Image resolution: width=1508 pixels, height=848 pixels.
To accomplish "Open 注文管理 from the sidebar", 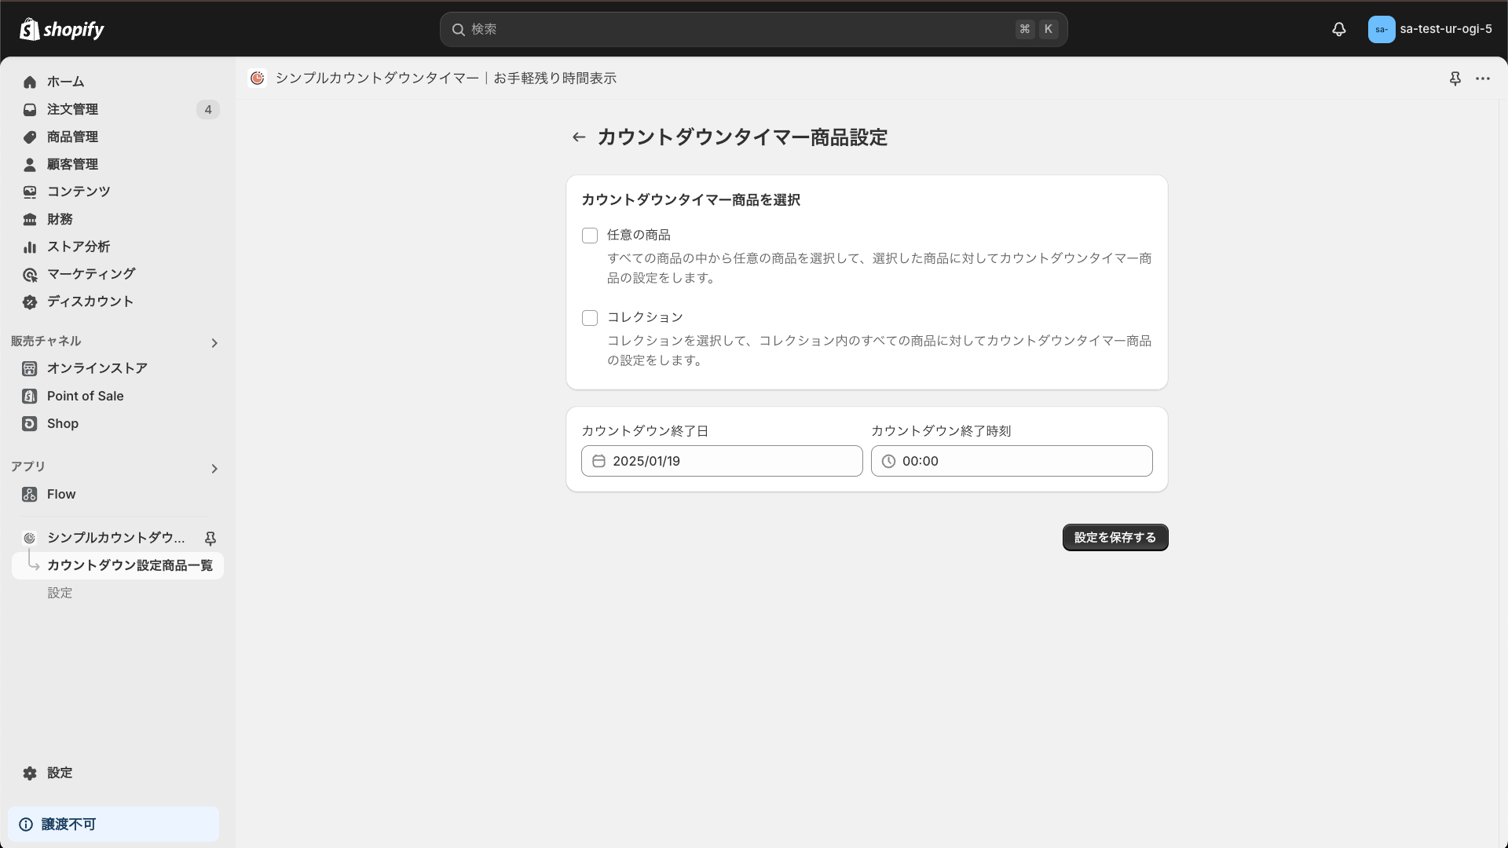I will 73,109.
